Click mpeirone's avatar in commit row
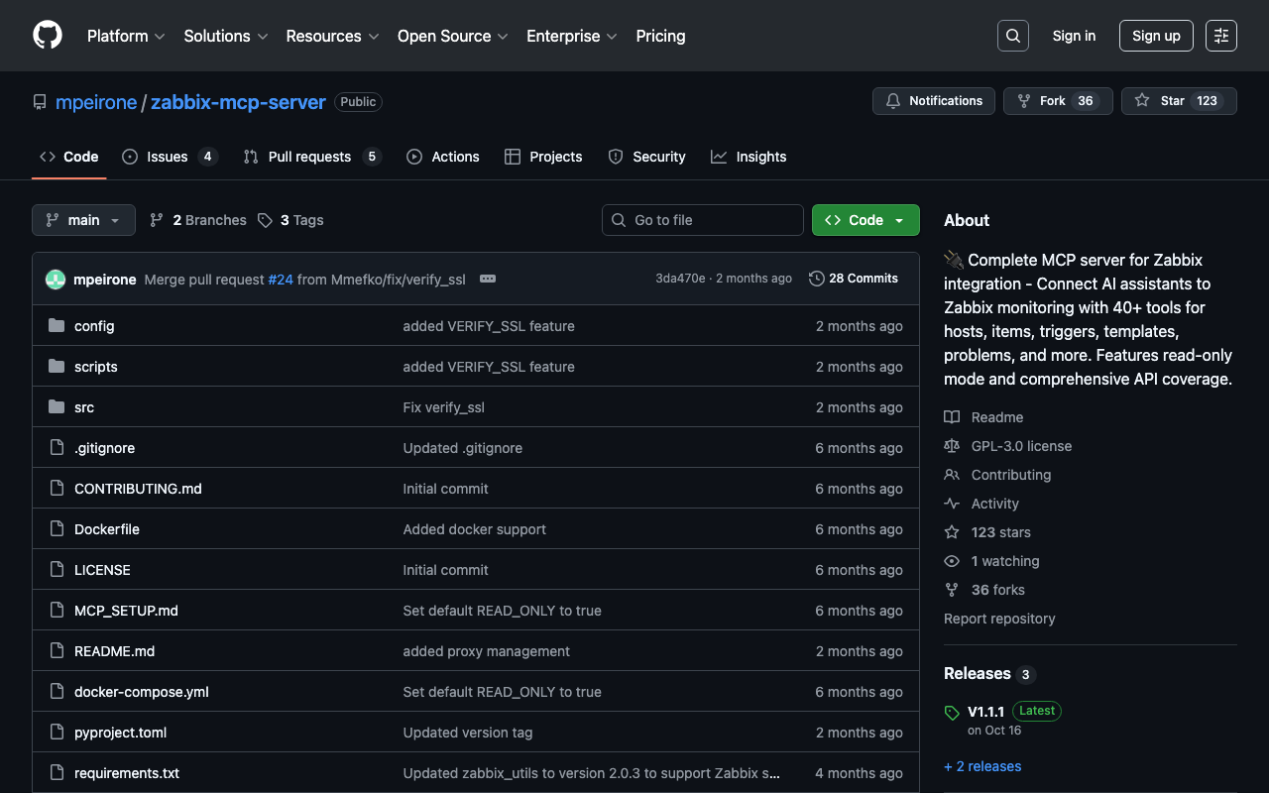This screenshot has height=793, width=1269. pos(56,280)
